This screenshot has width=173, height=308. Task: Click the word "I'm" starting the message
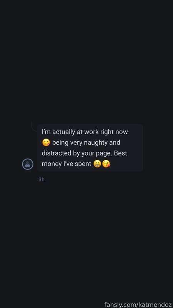(46, 132)
